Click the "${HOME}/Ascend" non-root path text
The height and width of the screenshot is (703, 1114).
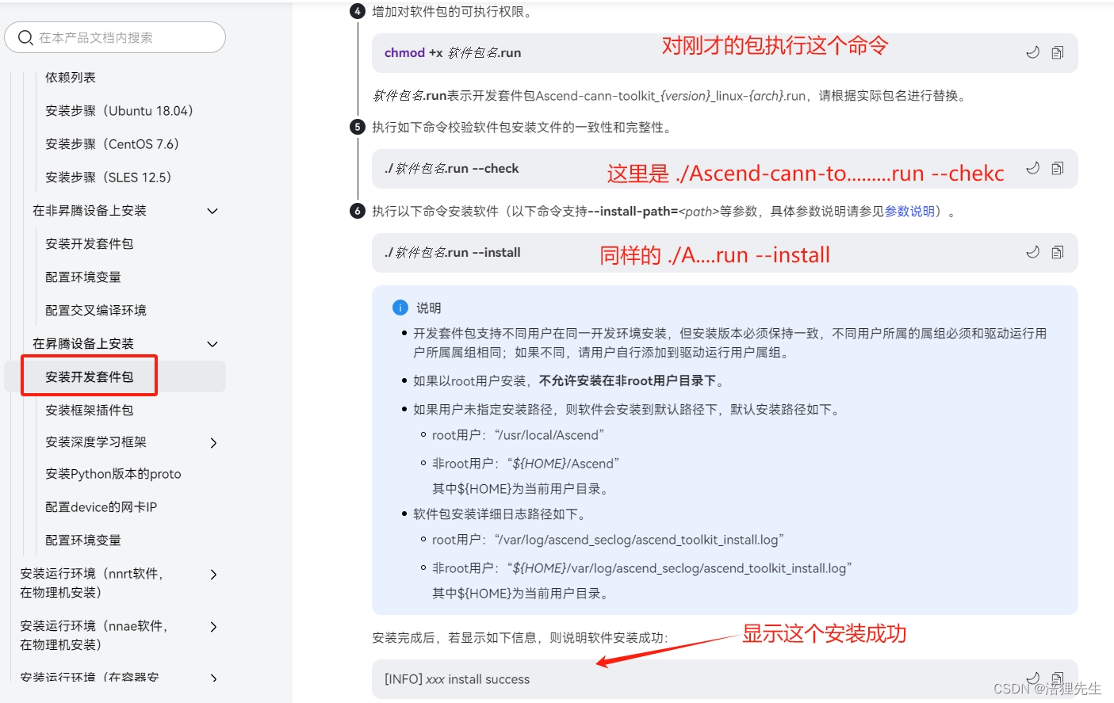click(563, 463)
